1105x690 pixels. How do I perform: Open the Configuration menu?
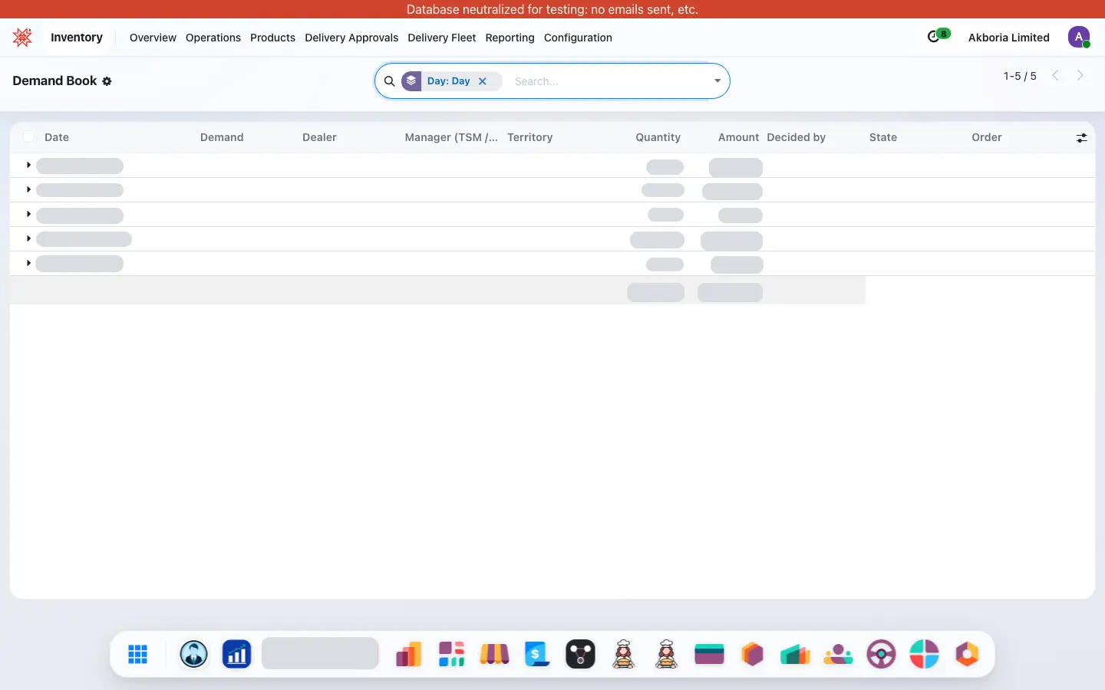click(x=578, y=38)
